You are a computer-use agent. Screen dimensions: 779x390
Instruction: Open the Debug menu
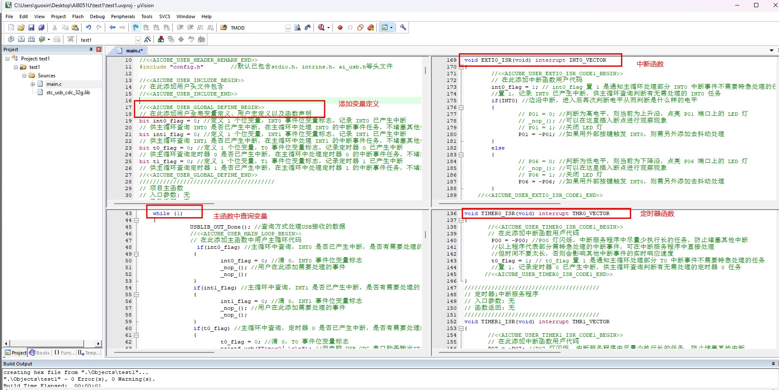click(x=97, y=16)
